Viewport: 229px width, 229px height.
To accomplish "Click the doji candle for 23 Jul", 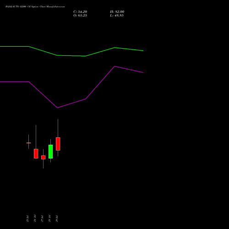I will pos(28,143).
